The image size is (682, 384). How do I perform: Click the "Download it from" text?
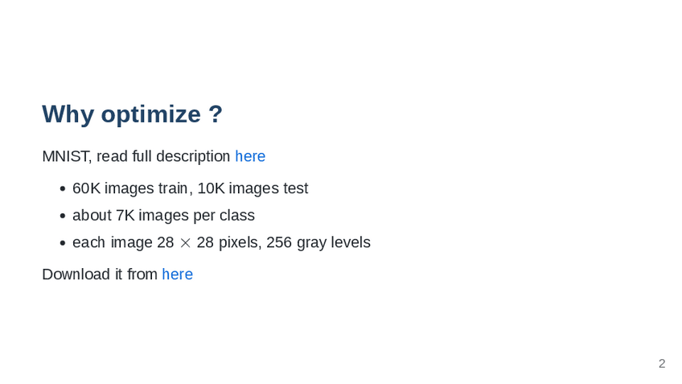click(99, 275)
